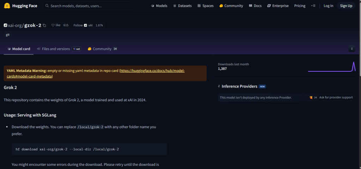
Task: Switch to Files and versions tab
Action: [x=56, y=49]
